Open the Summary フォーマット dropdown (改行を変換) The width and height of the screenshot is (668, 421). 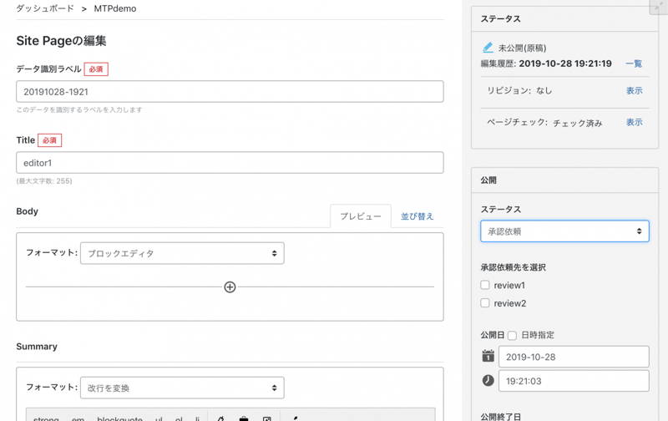click(x=182, y=388)
